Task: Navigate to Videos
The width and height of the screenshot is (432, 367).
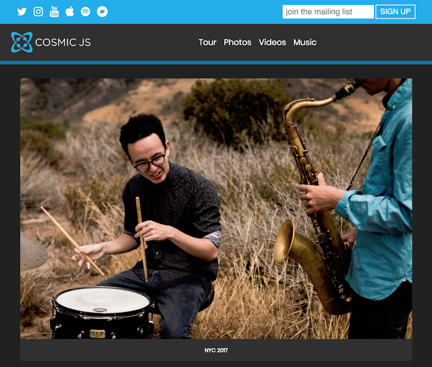Action: (272, 43)
